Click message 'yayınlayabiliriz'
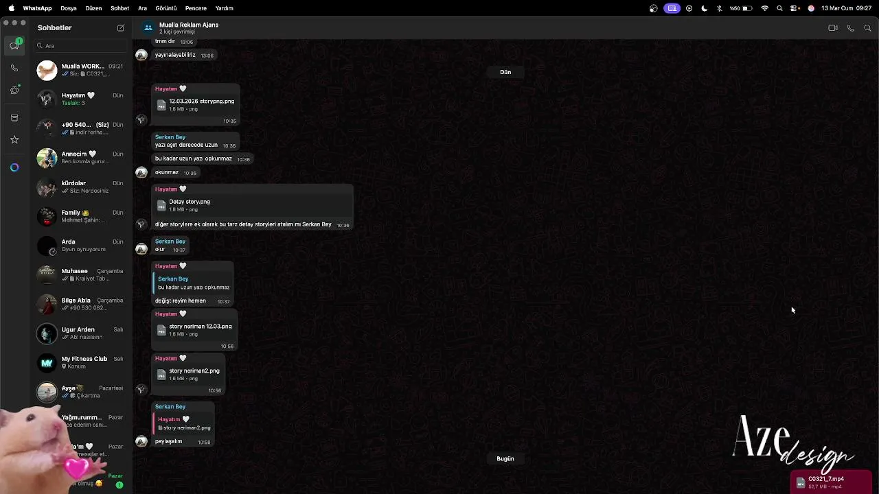879x494 pixels. [x=175, y=55]
